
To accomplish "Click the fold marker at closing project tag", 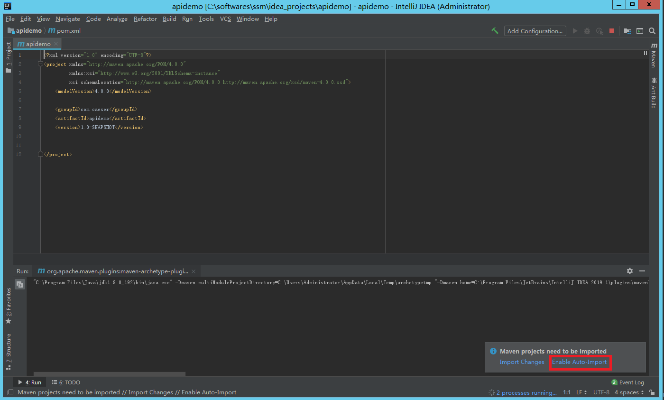I will pos(41,154).
